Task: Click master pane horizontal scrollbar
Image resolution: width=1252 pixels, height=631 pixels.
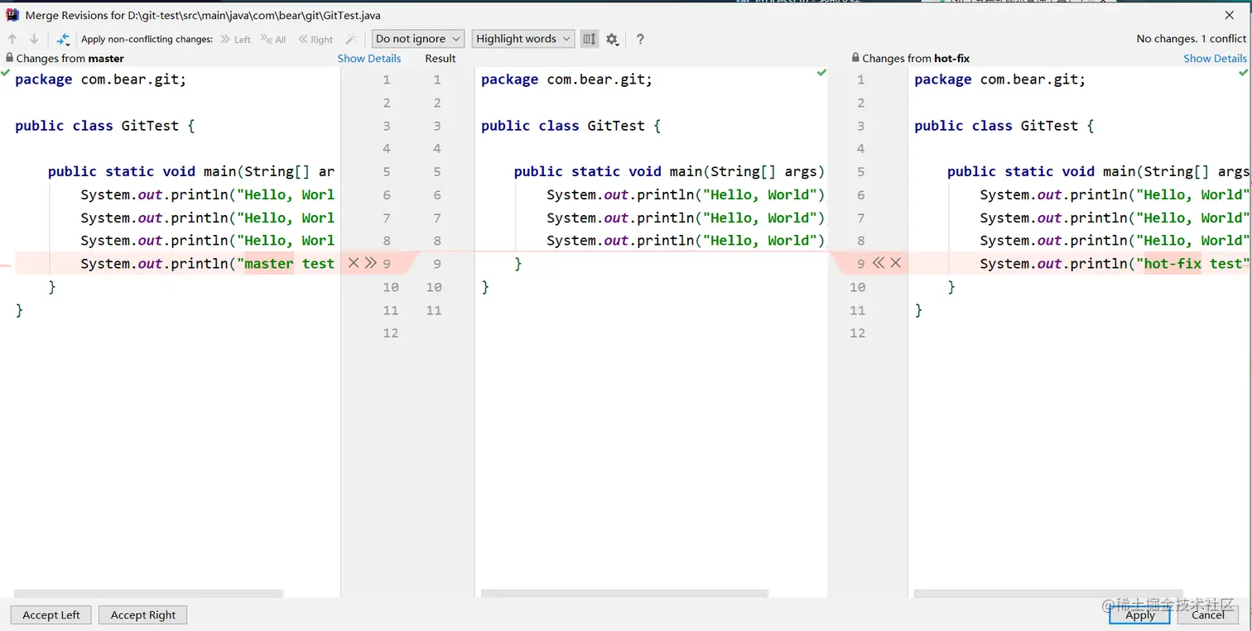Action: [x=149, y=593]
